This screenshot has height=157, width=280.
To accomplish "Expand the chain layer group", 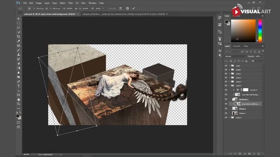I will coord(230,66).
